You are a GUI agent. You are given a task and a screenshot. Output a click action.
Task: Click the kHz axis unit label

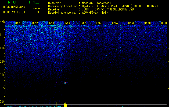click(2, 22)
